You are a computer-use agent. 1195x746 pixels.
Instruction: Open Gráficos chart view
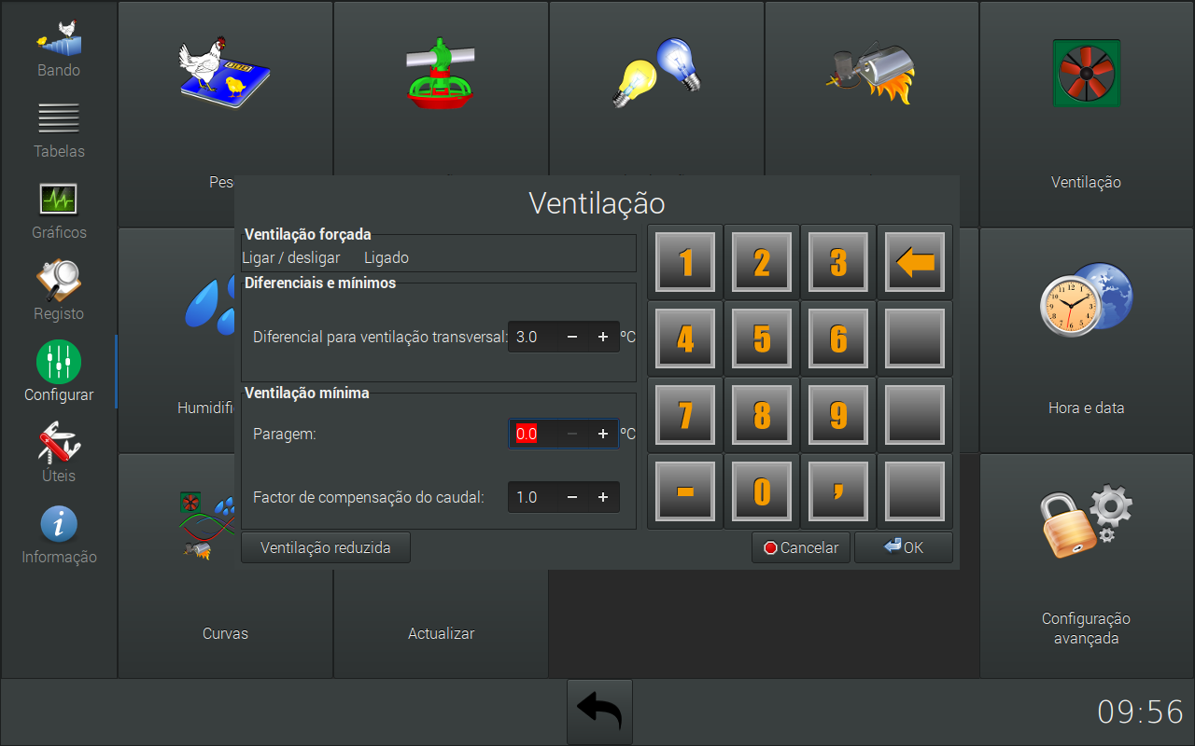(59, 213)
